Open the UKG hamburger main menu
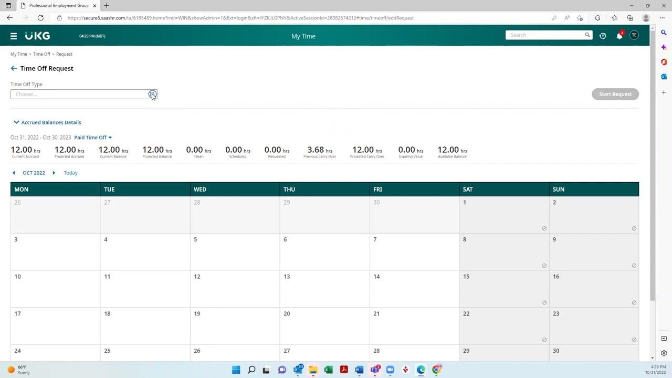The width and height of the screenshot is (672, 378). (14, 36)
